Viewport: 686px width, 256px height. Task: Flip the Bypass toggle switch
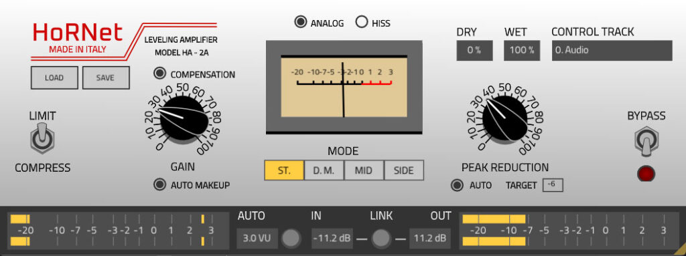point(646,141)
